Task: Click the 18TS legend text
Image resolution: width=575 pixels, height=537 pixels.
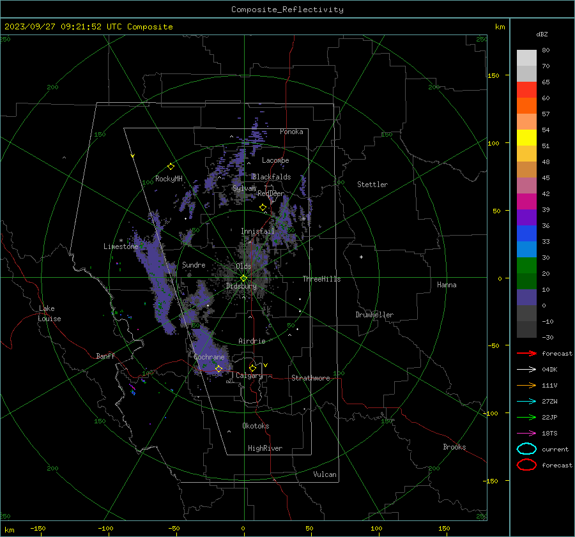Action: coord(549,434)
